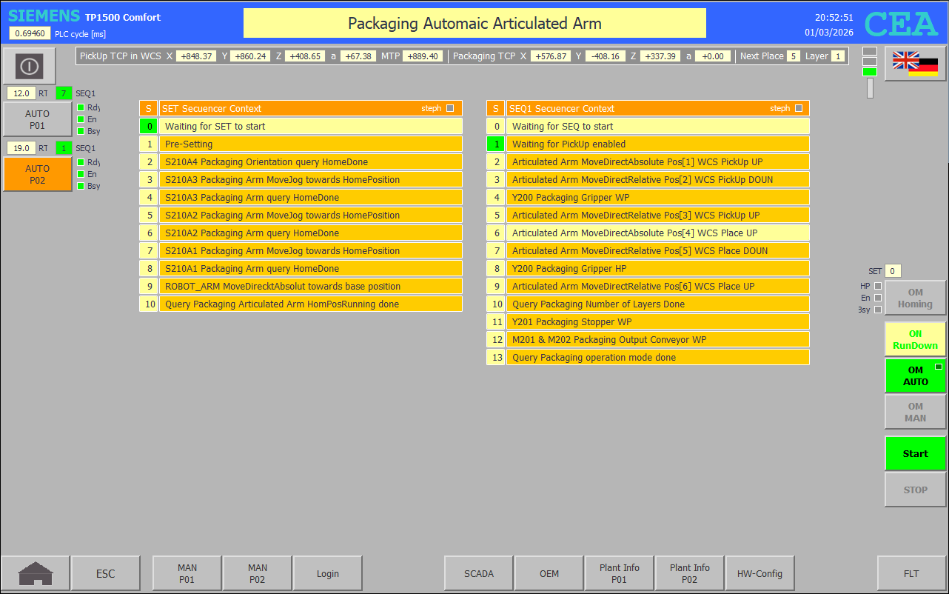
Task: Select the AUTO P01 station
Action: pyautogui.click(x=37, y=119)
